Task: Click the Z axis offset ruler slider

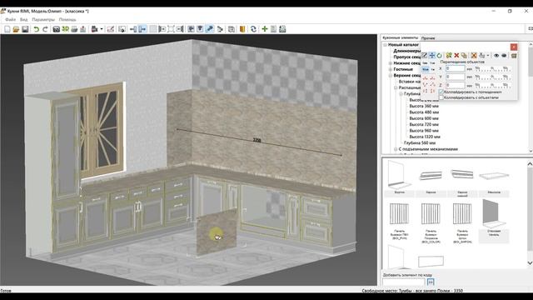Action: [492, 85]
